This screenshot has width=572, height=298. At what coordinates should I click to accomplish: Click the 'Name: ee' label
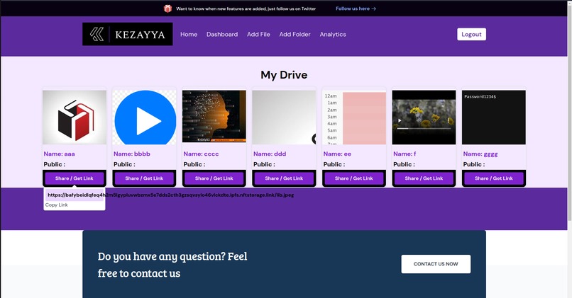pyautogui.click(x=337, y=154)
